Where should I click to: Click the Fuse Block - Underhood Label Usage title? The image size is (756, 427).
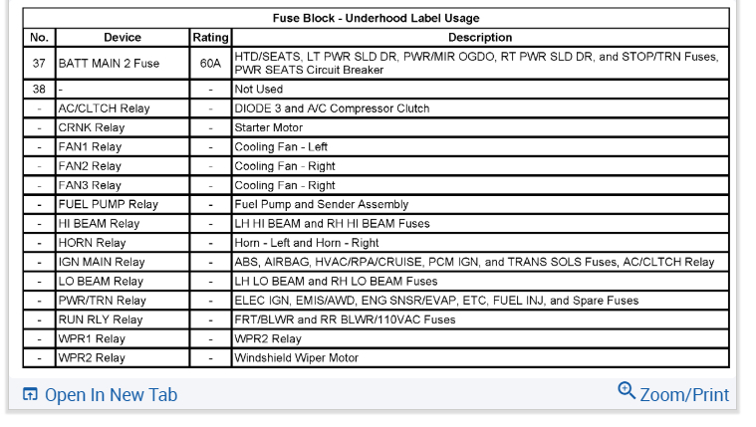(x=376, y=18)
